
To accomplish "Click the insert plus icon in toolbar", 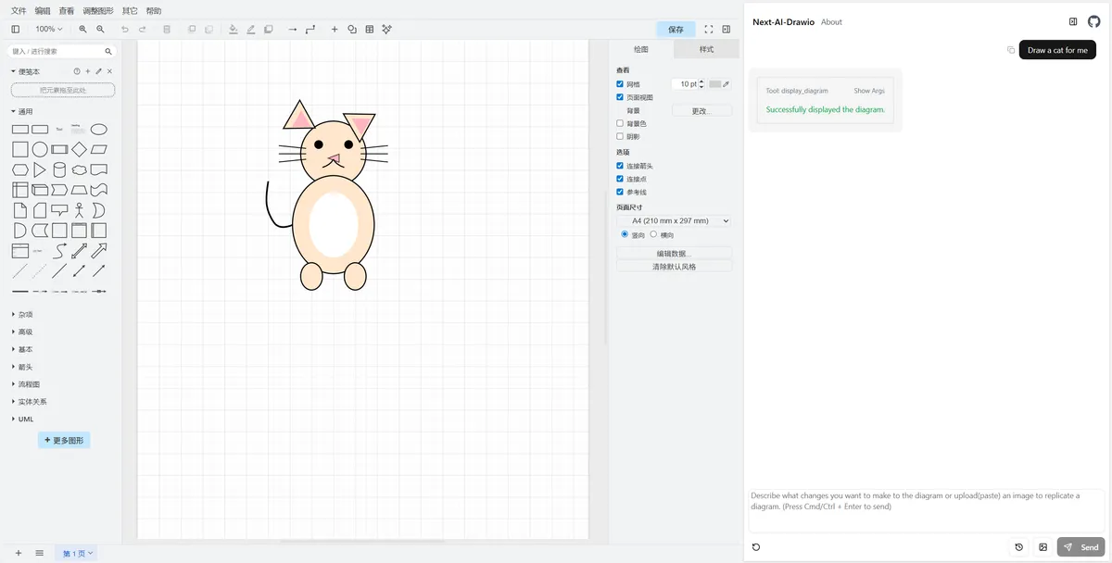I will pyautogui.click(x=335, y=30).
